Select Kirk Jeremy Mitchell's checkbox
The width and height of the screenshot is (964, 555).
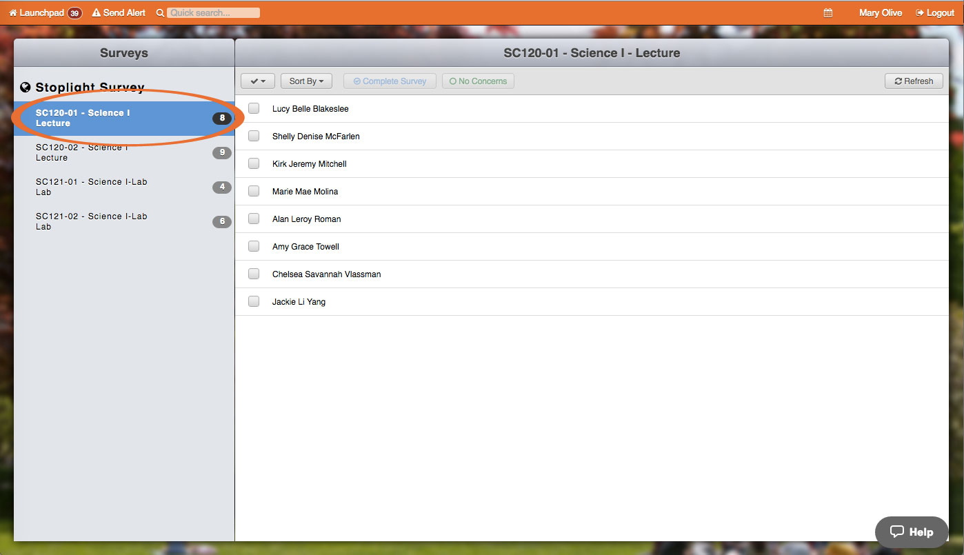[254, 163]
